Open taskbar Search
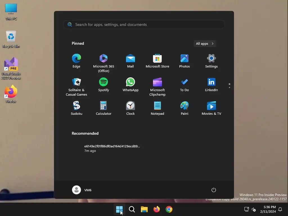This screenshot has height=216, width=288. pyautogui.click(x=132, y=209)
